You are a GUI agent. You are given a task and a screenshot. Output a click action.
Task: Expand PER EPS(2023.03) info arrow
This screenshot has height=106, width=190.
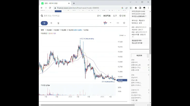tap(146, 27)
